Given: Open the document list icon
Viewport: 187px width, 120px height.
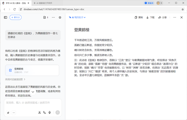Looking at the screenshot, I should (x=44, y=18).
